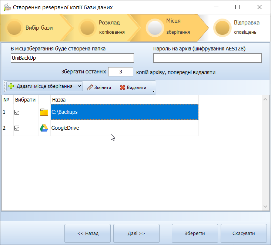Click the application icon in title bar
271x245 pixels.
tap(7, 7)
